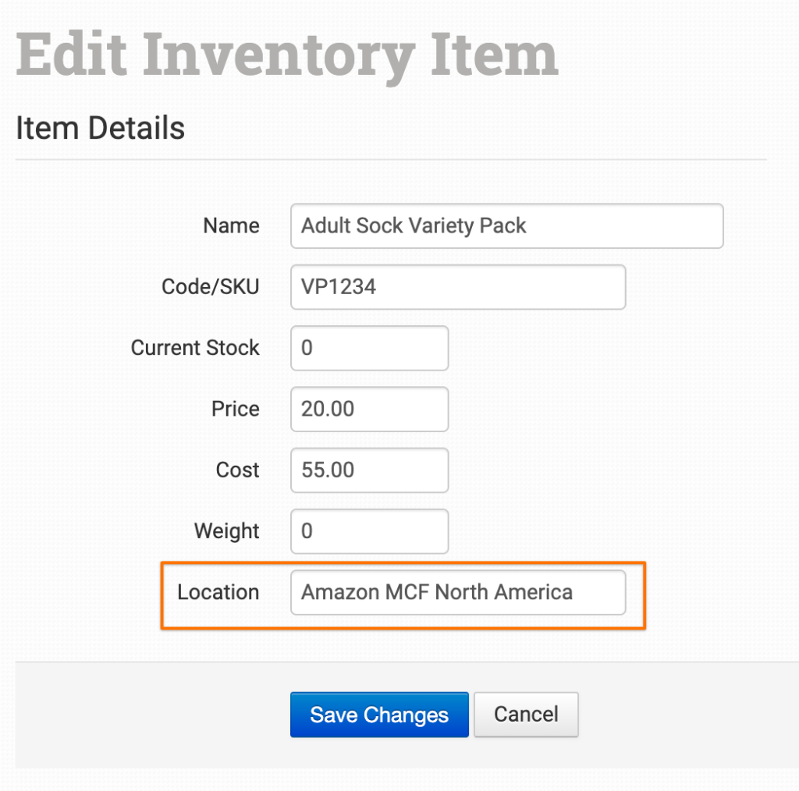This screenshot has height=791, width=799.
Task: Click the Name field label
Action: pos(231,226)
